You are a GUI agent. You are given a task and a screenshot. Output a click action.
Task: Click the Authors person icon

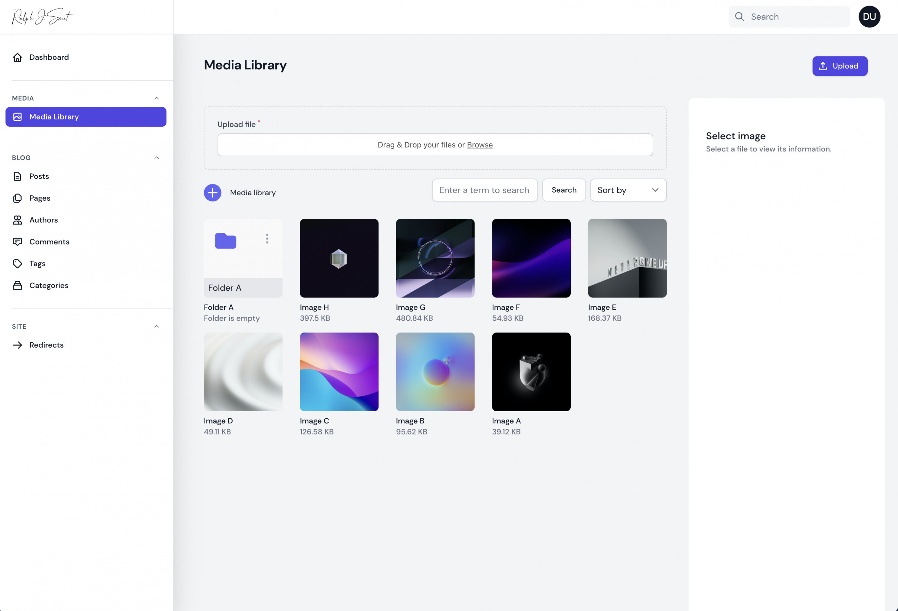[17, 220]
